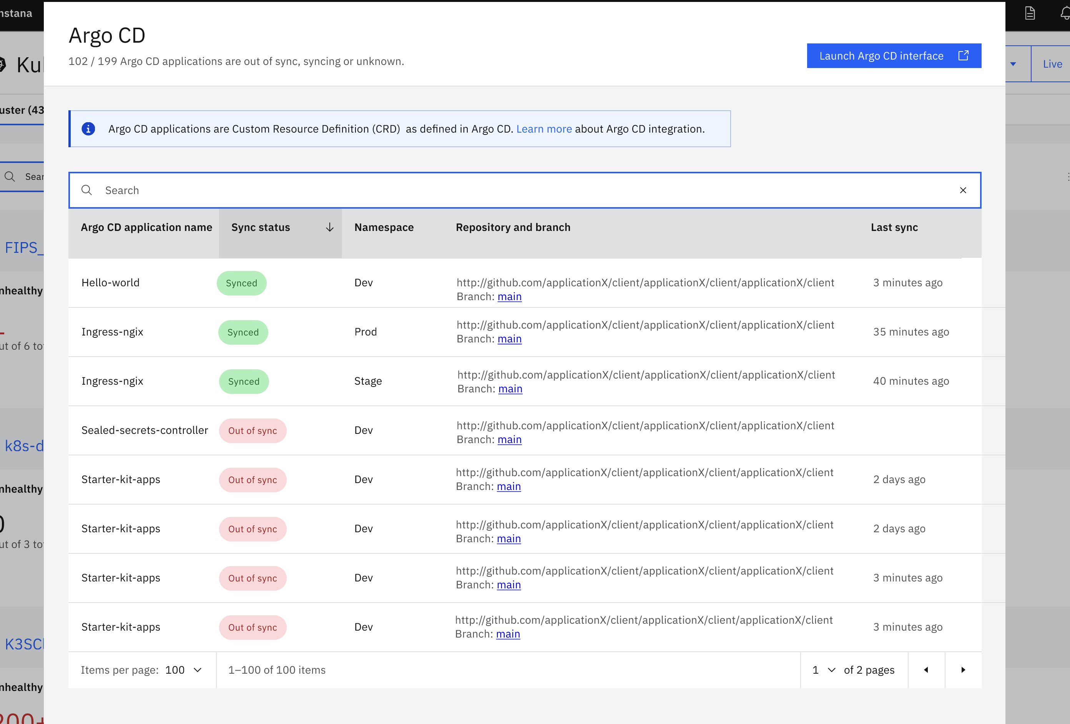Screen dimensions: 1070x724
Task: Click the K3SC cluster link in background
Action: pyautogui.click(x=23, y=644)
